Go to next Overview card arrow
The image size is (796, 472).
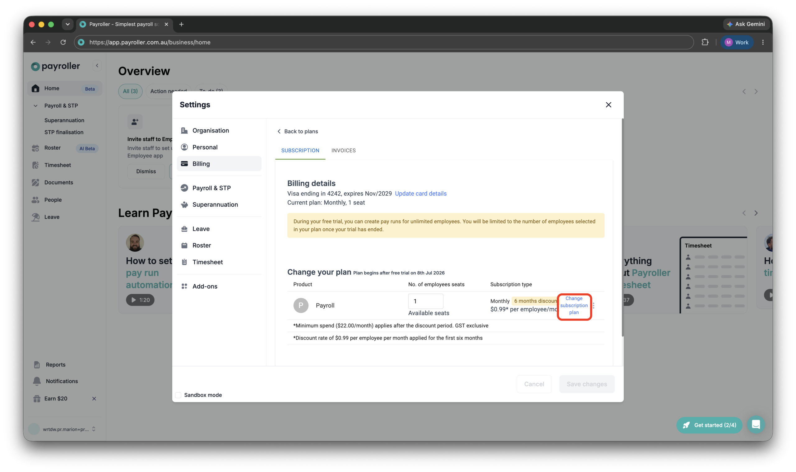coord(756,91)
